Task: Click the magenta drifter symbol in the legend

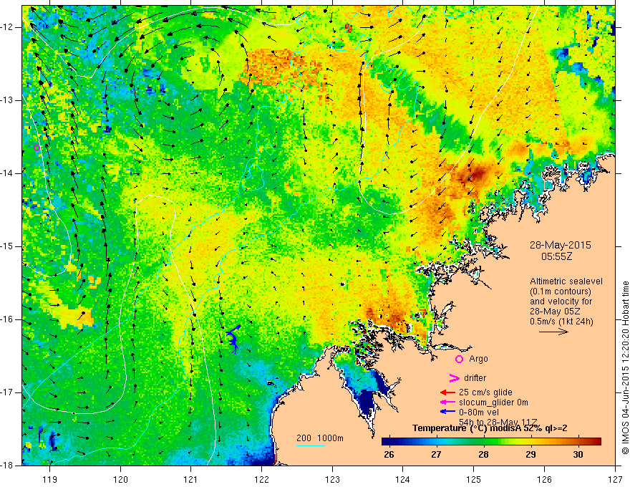Action: (x=455, y=378)
